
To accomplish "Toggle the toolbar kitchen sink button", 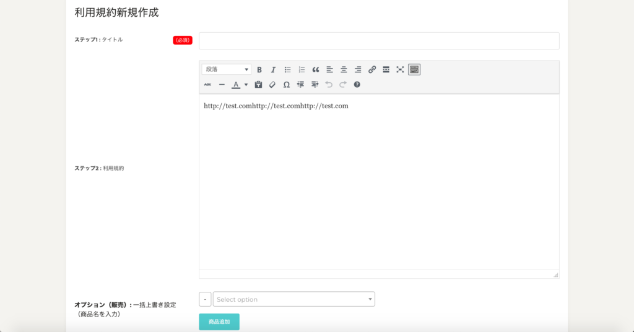I will [x=414, y=70].
